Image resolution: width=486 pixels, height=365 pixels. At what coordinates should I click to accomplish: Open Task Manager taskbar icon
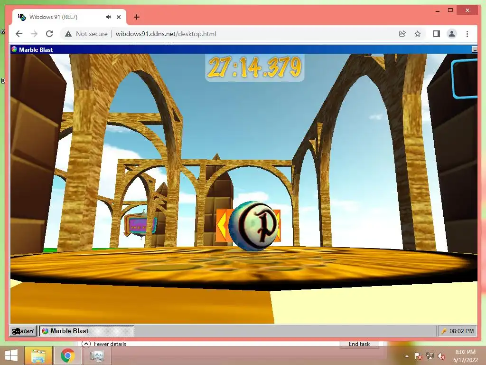point(97,355)
